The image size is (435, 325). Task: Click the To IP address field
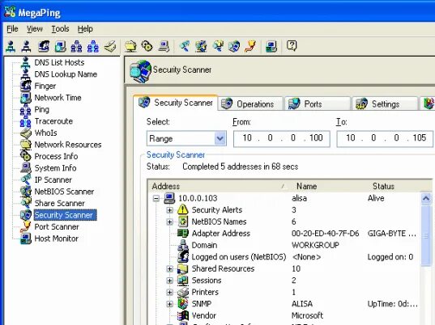point(385,139)
